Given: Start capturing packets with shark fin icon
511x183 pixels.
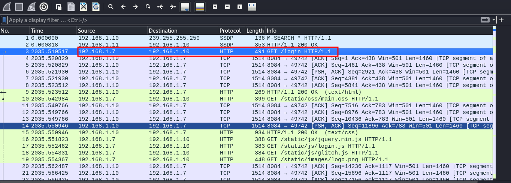Looking at the screenshot, I should [7, 6].
